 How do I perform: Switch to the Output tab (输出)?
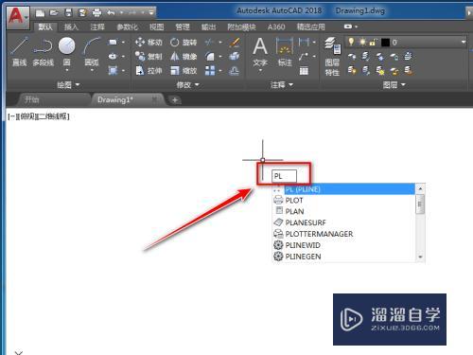(208, 27)
